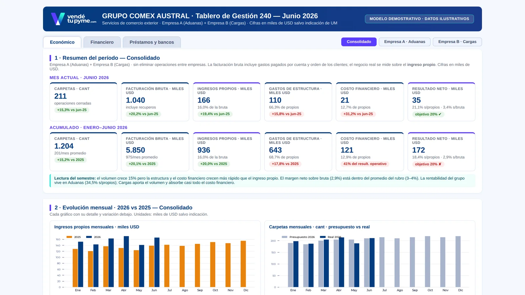Click the accumulated Ingresos propios value '936'

coord(204,150)
